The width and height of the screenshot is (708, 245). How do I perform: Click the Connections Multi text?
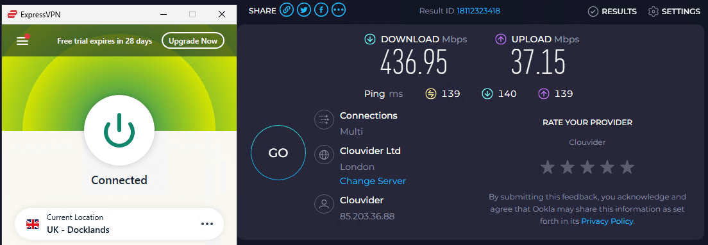(351, 131)
